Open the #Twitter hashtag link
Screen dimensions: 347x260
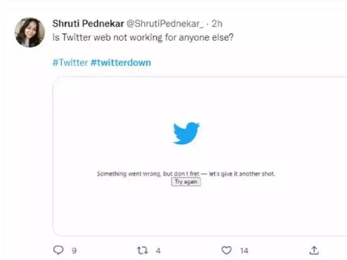click(70, 63)
